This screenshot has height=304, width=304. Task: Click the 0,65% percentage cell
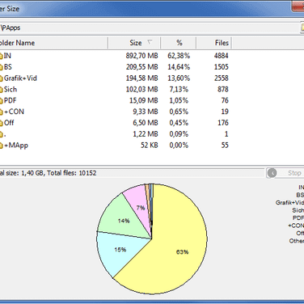pyautogui.click(x=179, y=112)
